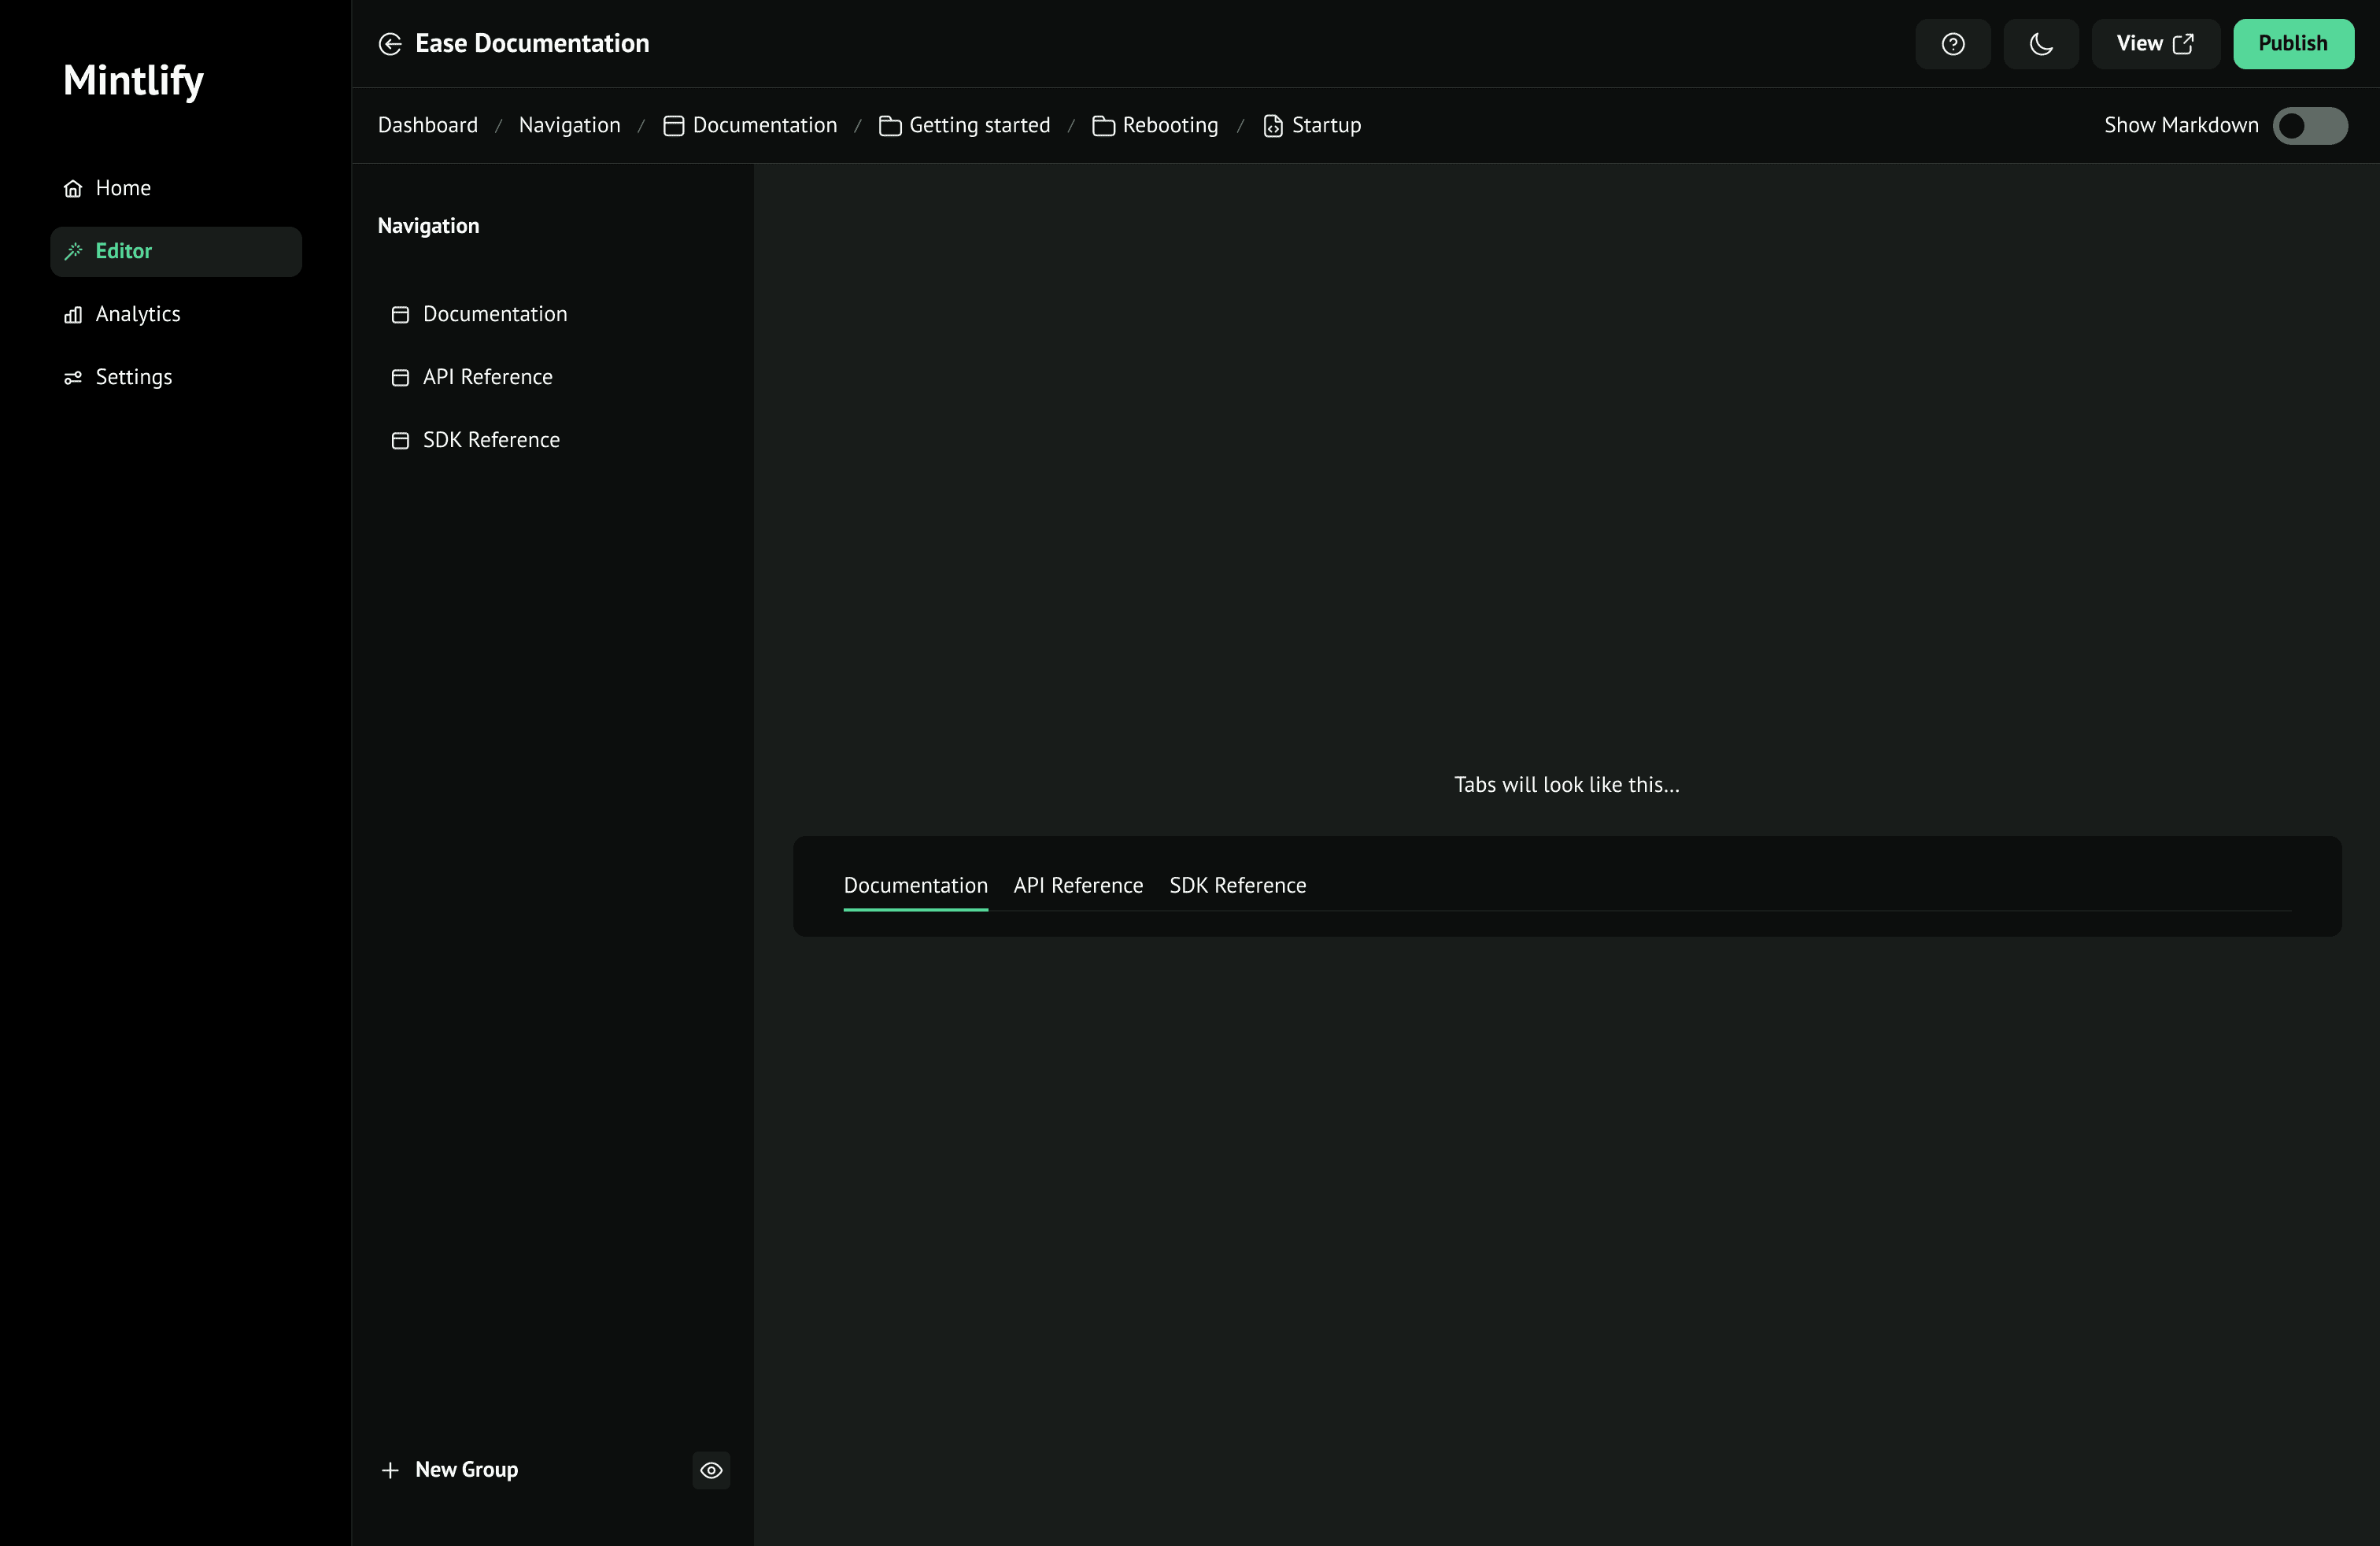Click the Analytics bar chart icon

click(73, 315)
